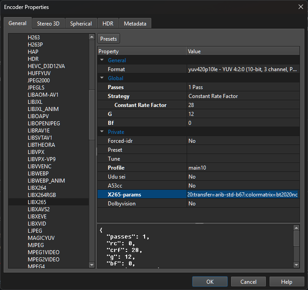
Task: Choose HEVC_D3D12VA from the codec list
Action: point(46,66)
